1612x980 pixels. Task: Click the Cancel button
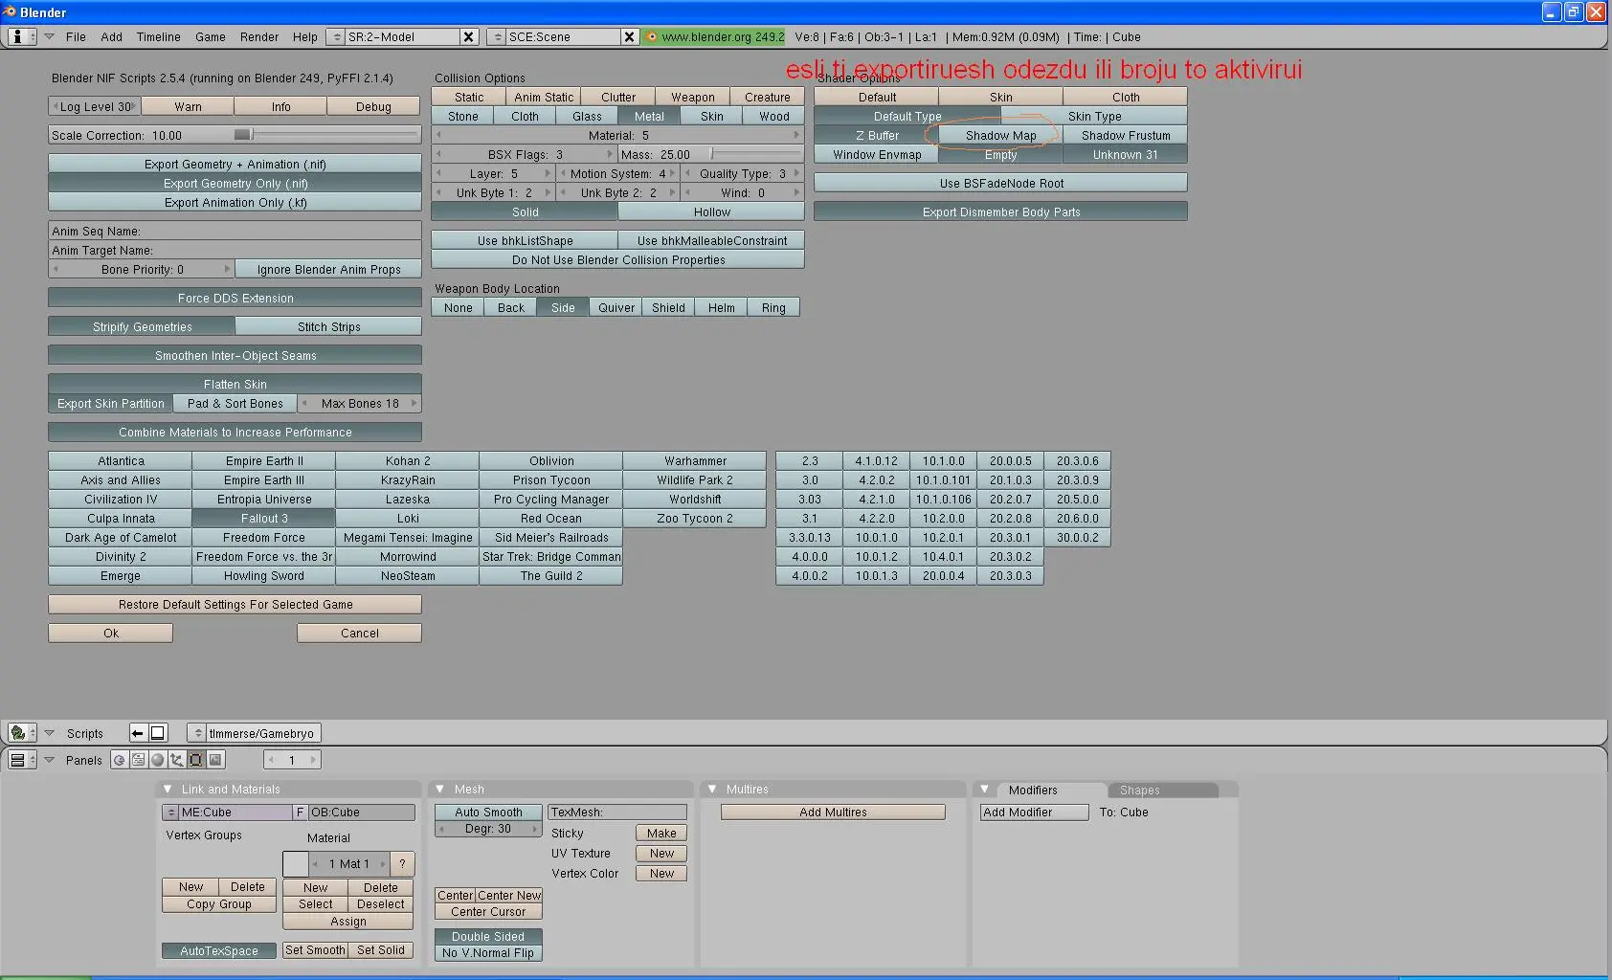359,633
